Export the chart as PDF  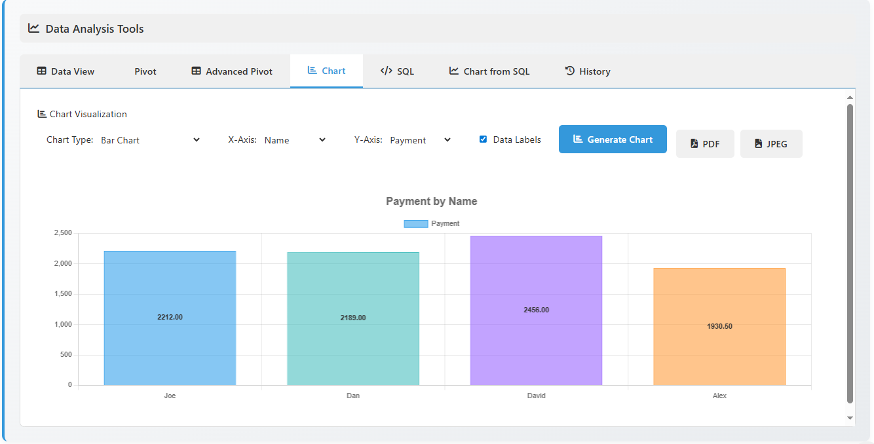705,143
